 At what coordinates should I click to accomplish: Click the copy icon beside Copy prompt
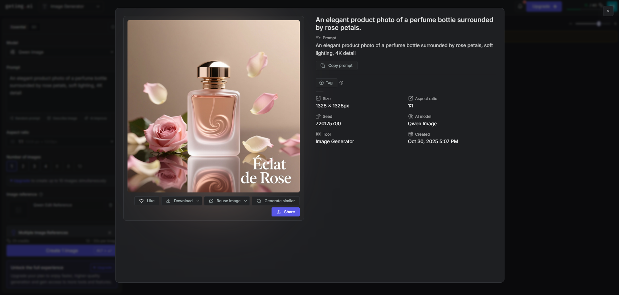pos(323,66)
